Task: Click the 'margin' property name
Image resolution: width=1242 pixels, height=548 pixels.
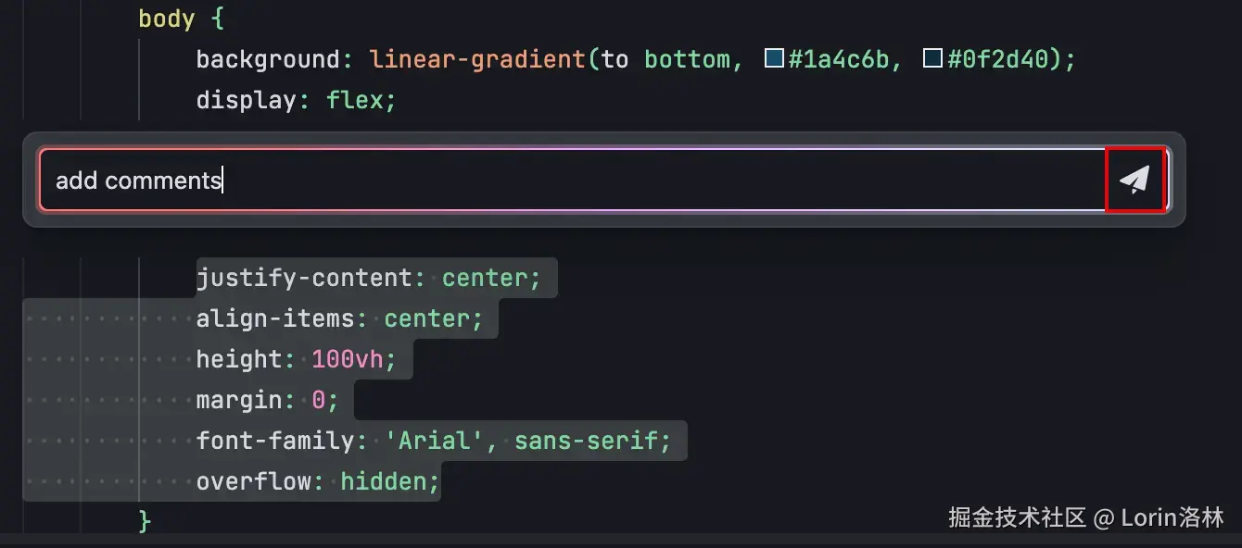Action: pyautogui.click(x=239, y=400)
